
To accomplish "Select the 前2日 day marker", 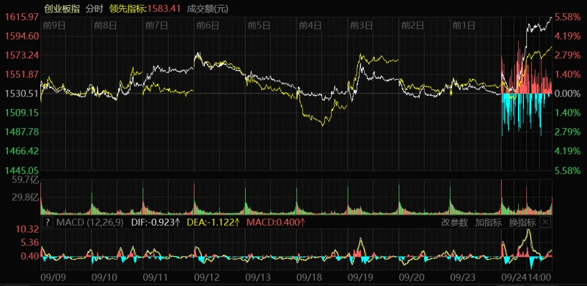I will [x=412, y=26].
